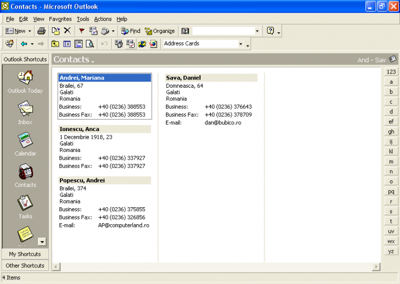The height and width of the screenshot is (284, 400).
Task: Select the Popescu, Andrei contact card
Action: pos(105,203)
